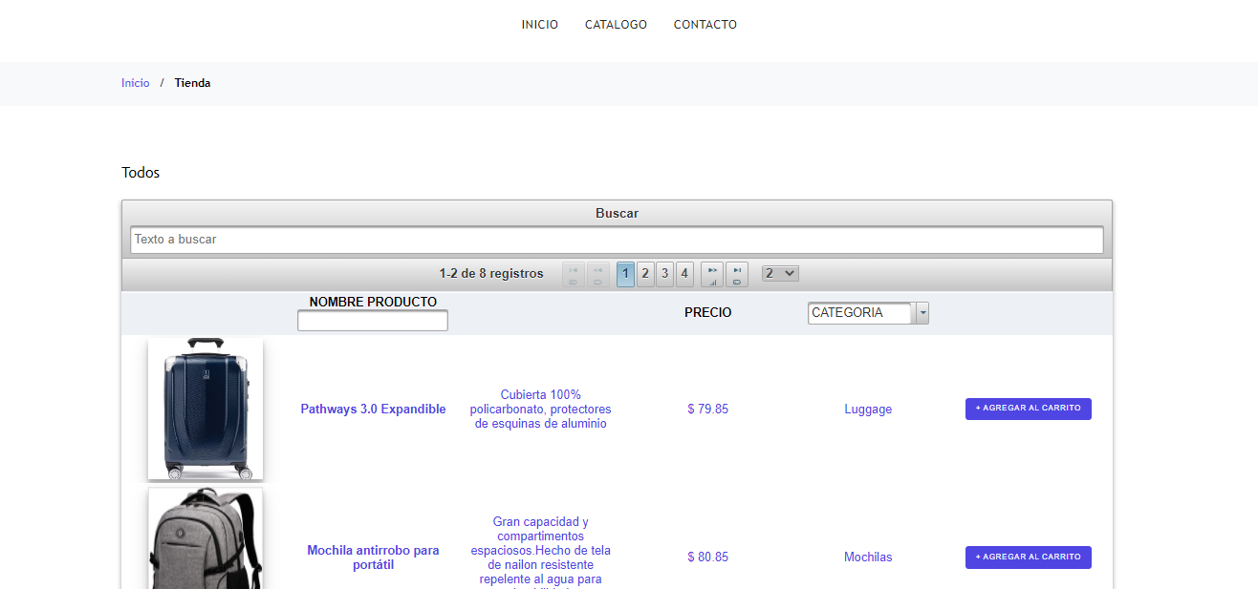Screen dimensions: 1258x589
Task: Click the $ 80.85 price
Action: tap(708, 557)
